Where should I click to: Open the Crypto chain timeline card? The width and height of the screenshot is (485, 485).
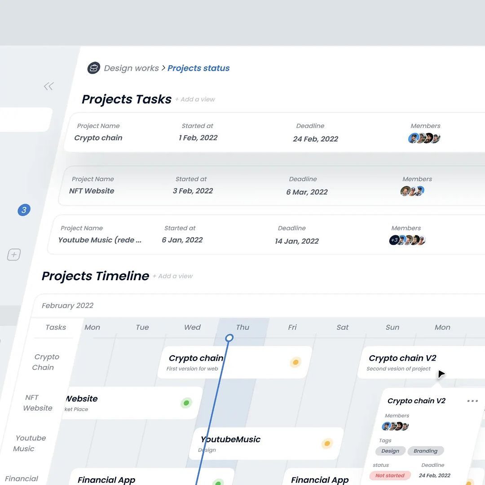[x=234, y=362]
